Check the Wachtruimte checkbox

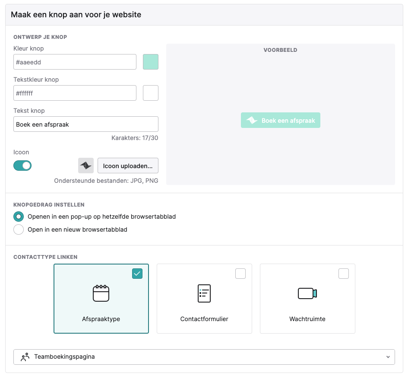pos(344,274)
